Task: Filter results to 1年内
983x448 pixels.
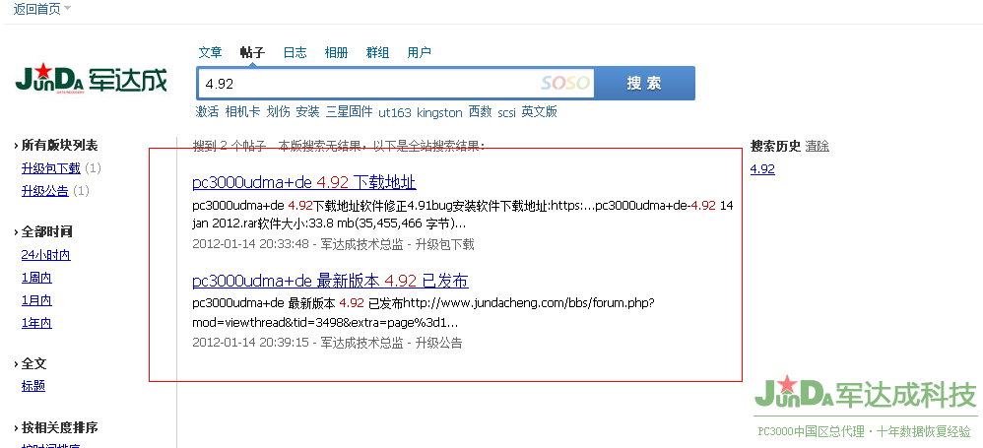Action: coord(36,323)
